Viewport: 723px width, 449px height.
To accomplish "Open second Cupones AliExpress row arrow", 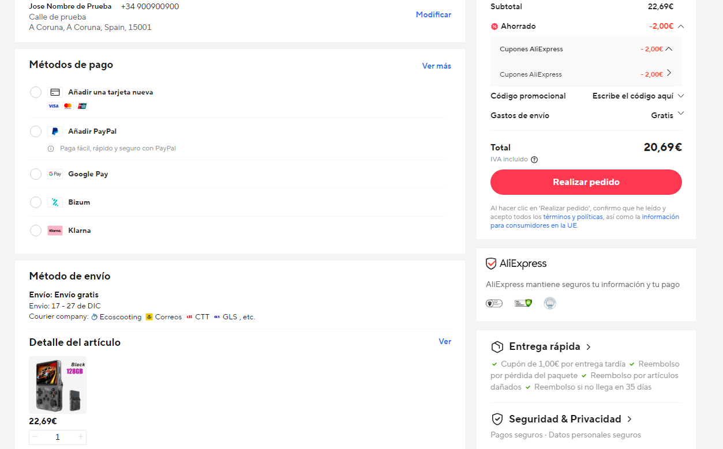I will click(669, 73).
